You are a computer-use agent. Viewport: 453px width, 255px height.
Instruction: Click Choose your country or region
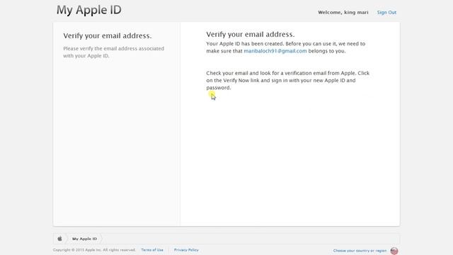[x=360, y=251]
